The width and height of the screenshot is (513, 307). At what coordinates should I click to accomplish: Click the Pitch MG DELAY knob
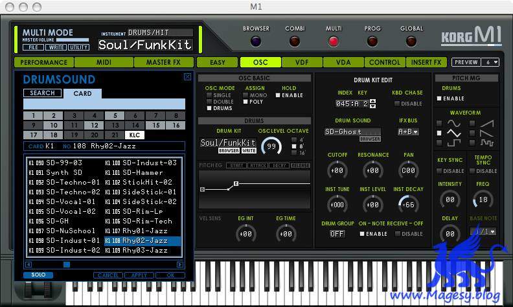[x=450, y=234]
